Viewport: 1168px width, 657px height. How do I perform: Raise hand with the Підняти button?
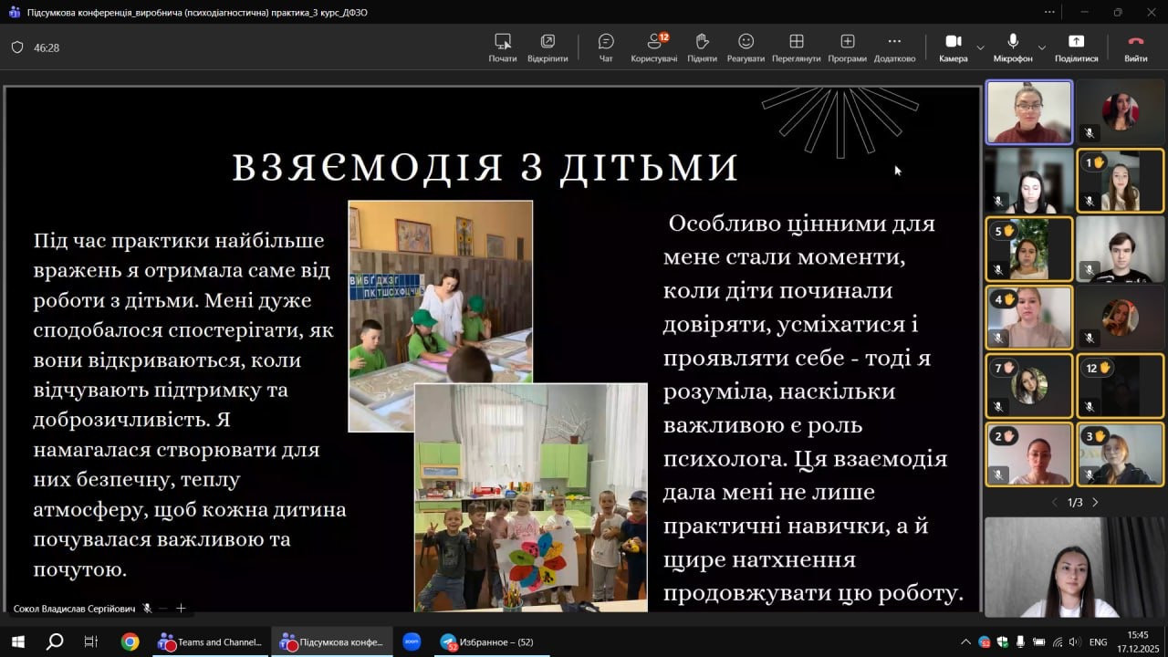[702, 47]
